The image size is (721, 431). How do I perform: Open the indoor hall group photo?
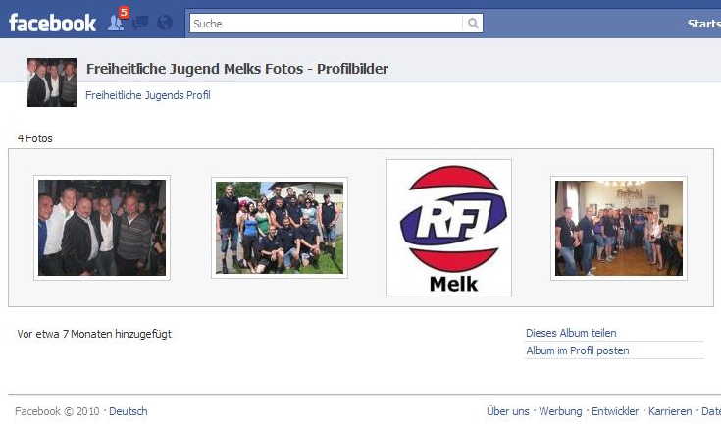619,228
